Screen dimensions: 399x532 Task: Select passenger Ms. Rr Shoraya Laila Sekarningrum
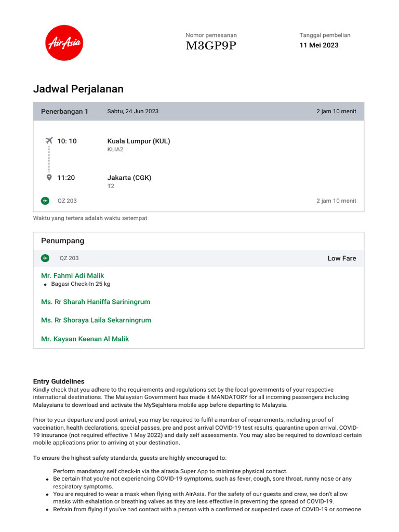[96, 320]
